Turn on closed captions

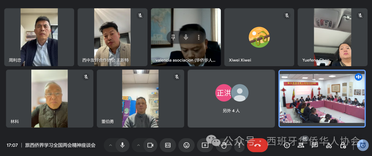coord(168,145)
